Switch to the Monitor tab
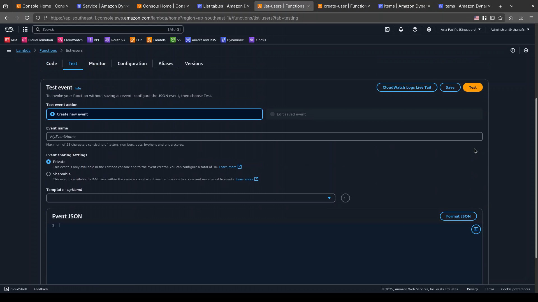Image resolution: width=538 pixels, height=302 pixels. pos(97,64)
